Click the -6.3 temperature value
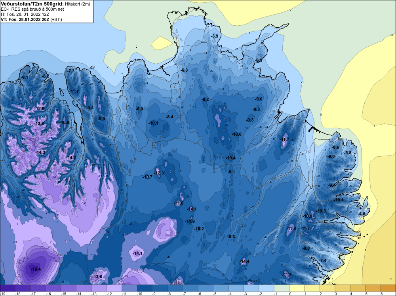 point(185,70)
